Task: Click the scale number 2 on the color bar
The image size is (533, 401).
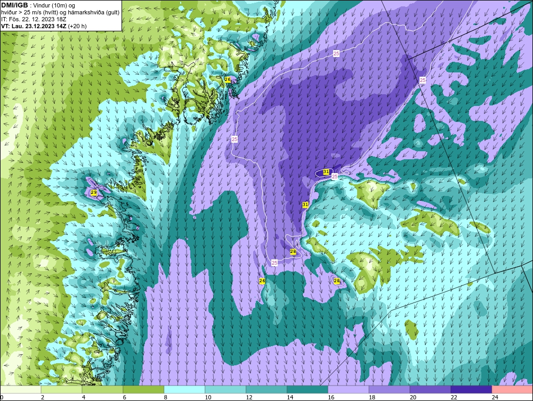Action: [x=43, y=397]
